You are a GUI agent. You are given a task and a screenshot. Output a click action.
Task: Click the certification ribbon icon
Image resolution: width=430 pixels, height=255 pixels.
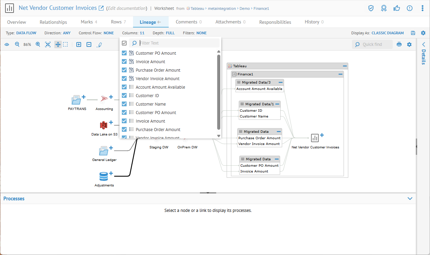[x=384, y=8]
